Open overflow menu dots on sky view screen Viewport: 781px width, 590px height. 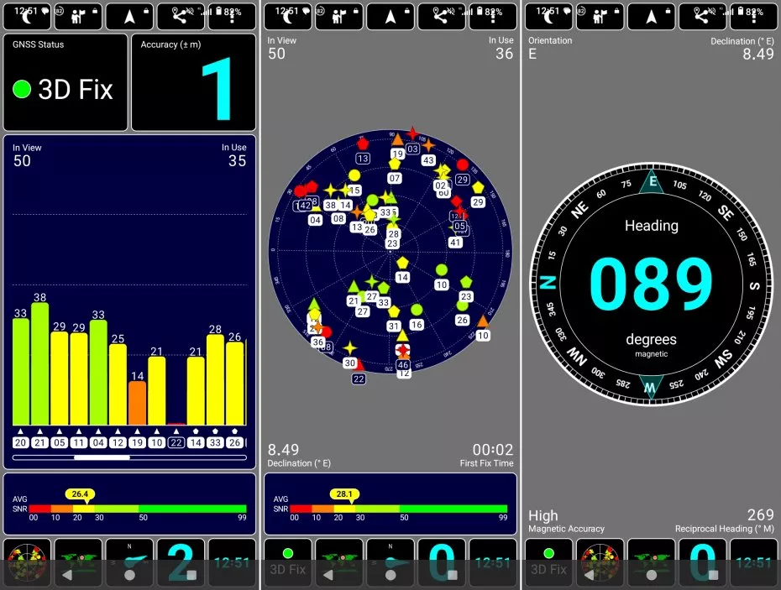(493, 17)
